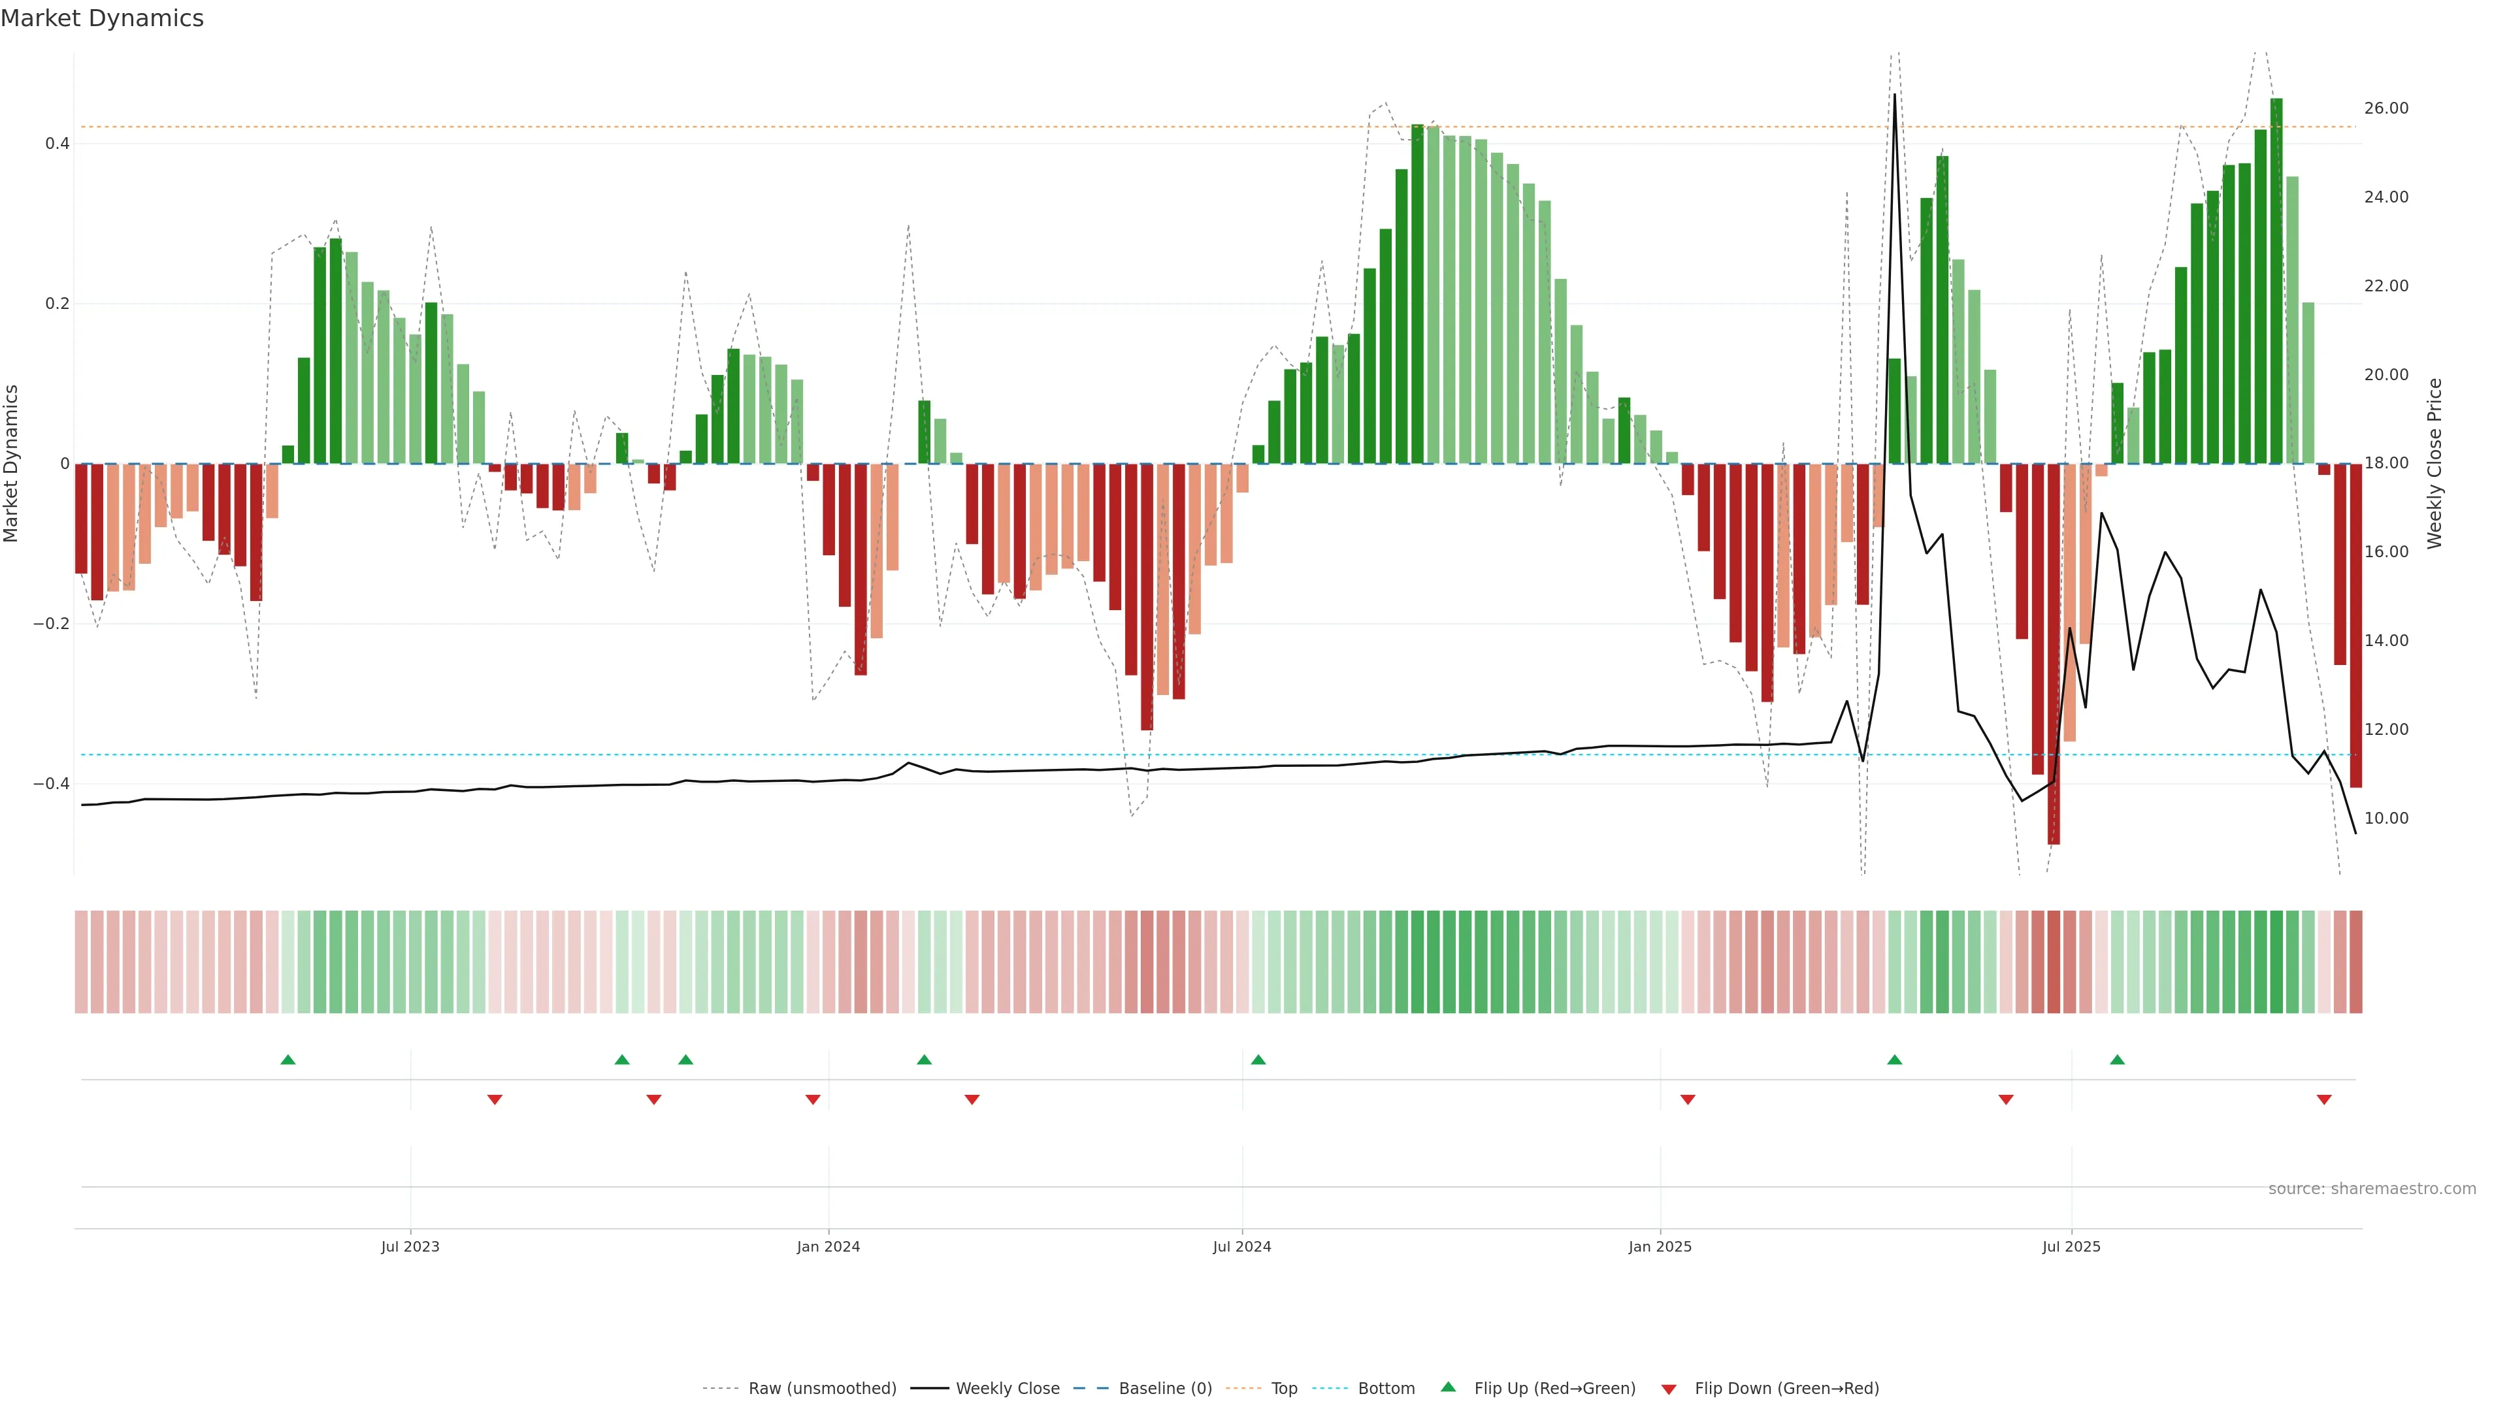
Task: Click the red Flip Down triangle in legend
Action: pos(1669,1389)
